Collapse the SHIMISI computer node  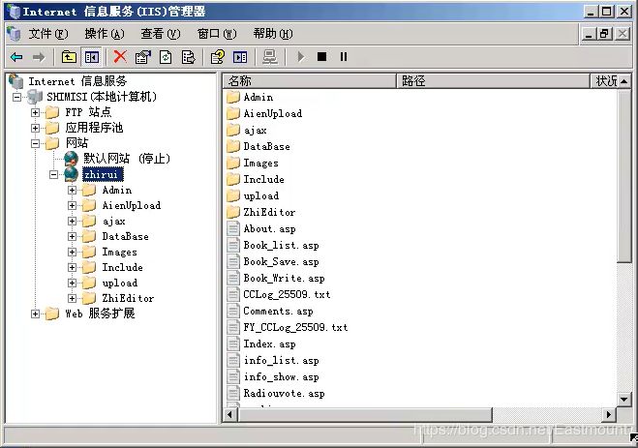(x=16, y=97)
